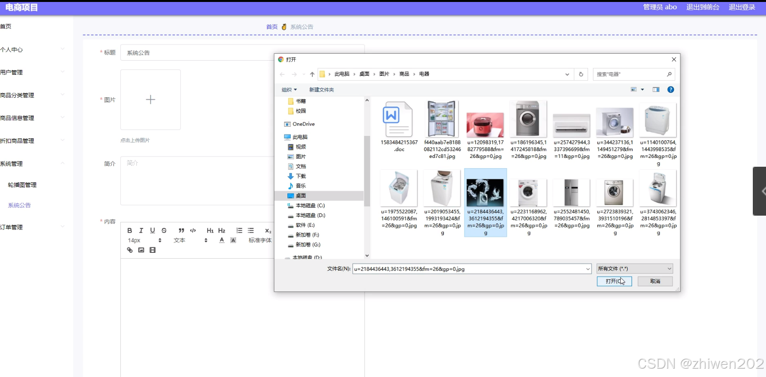Insert a video in the editor

[153, 250]
